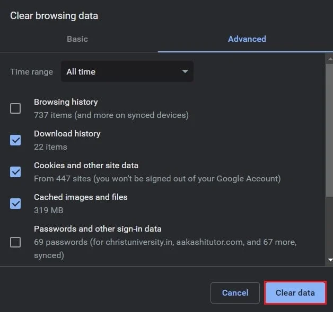Enable the Browsing history checkbox
The width and height of the screenshot is (333, 312).
[16, 108]
